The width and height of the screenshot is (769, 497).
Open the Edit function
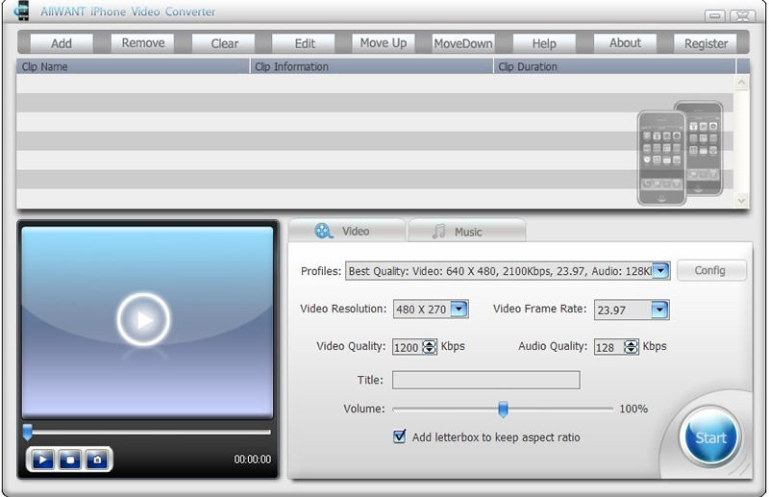point(304,43)
